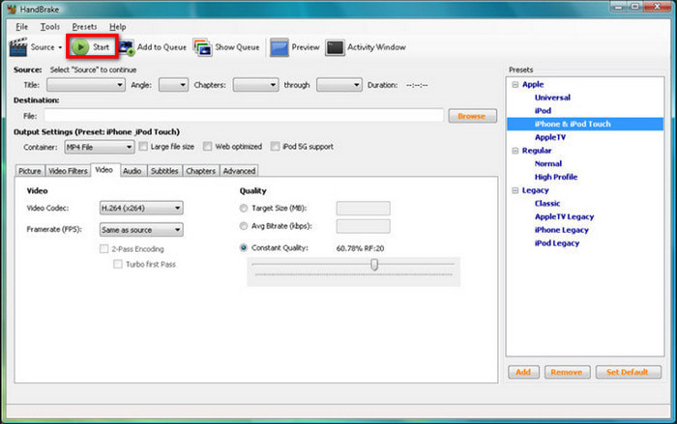
Task: Click the Constant Quality slider handle
Action: 374,265
